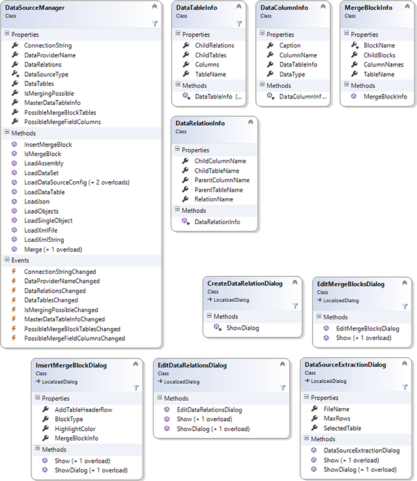Collapse the DataSourceManager class box chevron

[155, 6]
